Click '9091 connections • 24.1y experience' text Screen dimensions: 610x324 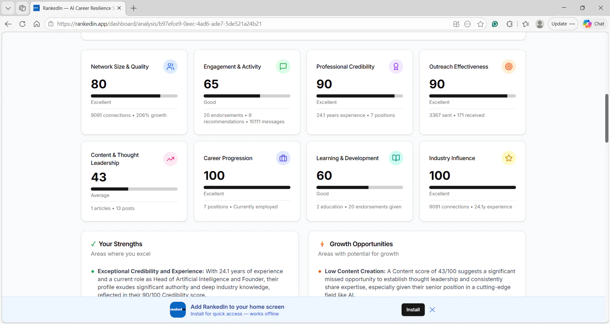(x=471, y=207)
